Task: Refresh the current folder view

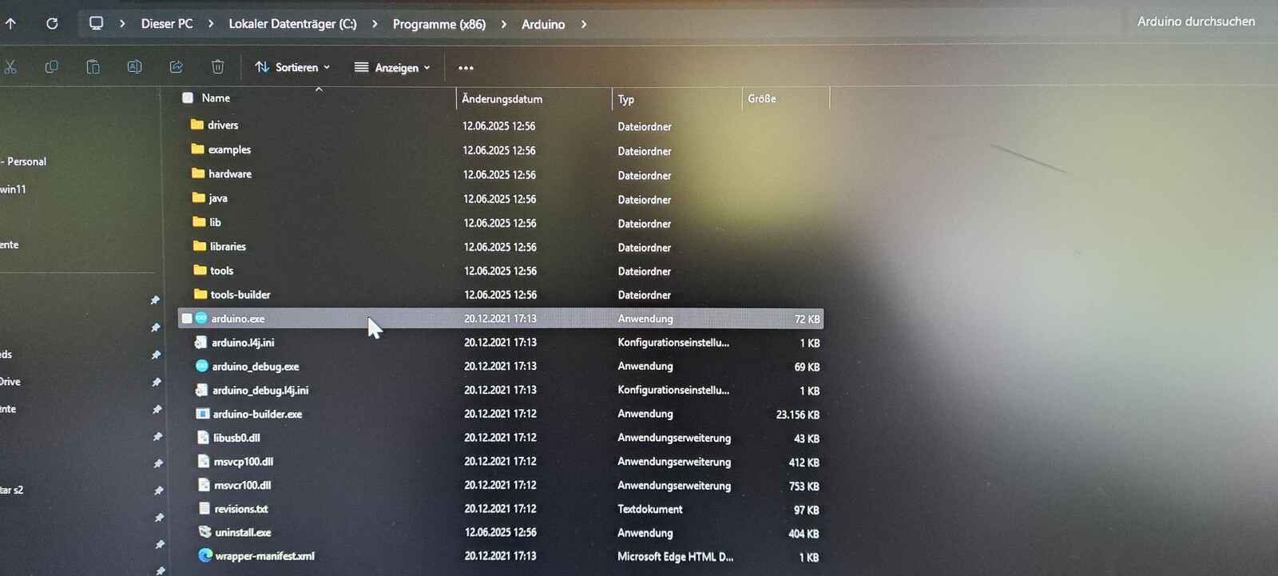Action: [52, 24]
